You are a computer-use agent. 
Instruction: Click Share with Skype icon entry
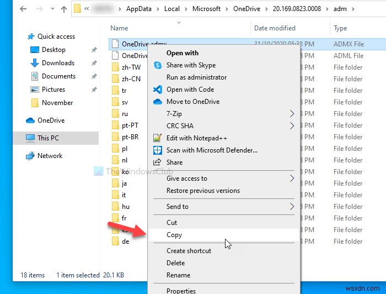158,65
